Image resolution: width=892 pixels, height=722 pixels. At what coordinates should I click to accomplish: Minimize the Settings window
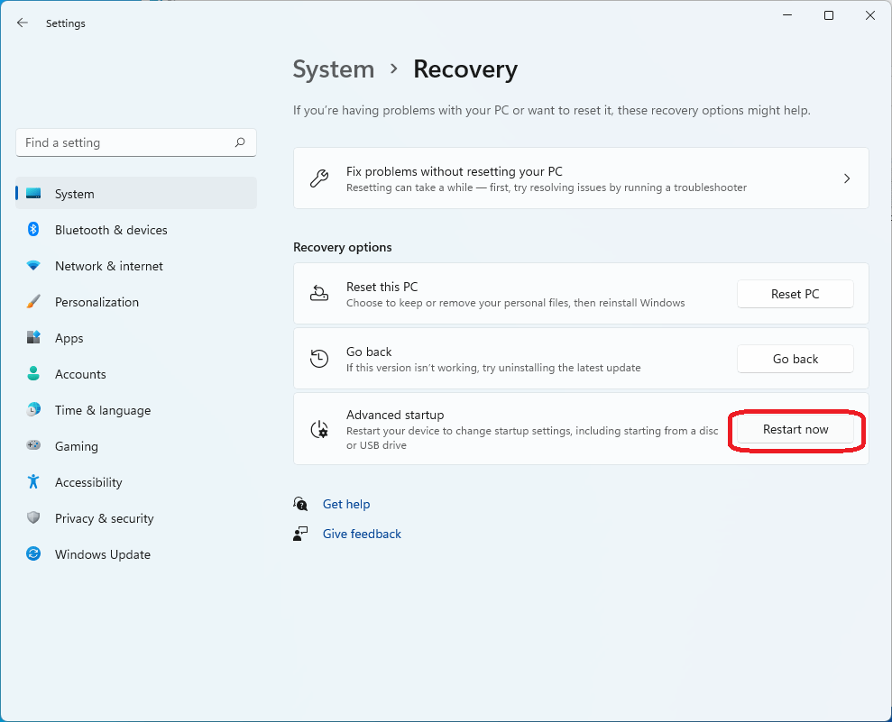coord(787,15)
